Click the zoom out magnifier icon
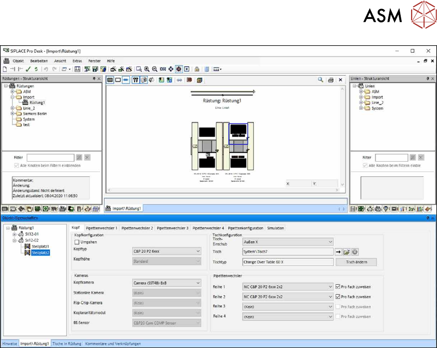 coord(155,69)
